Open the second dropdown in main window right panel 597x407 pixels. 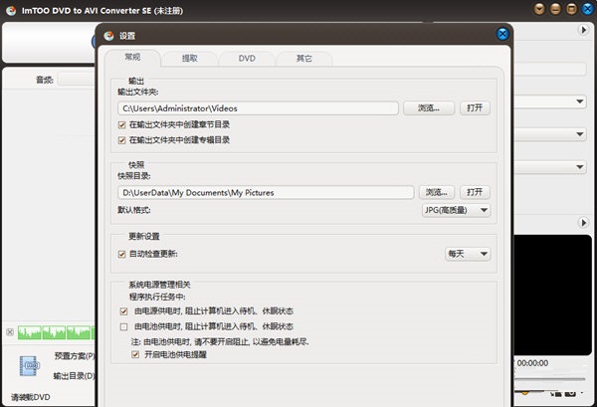pos(550,134)
